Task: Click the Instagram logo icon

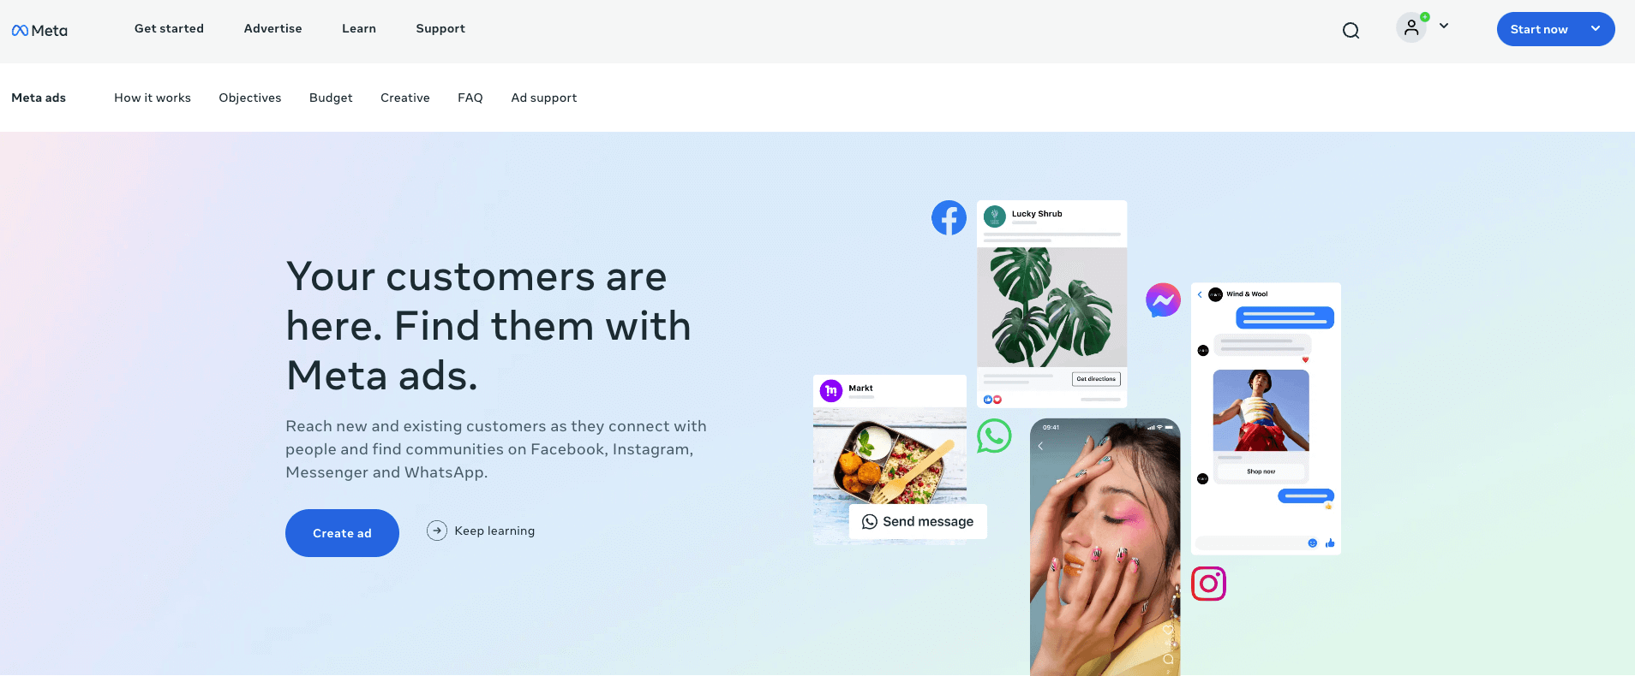Action: tap(1208, 584)
